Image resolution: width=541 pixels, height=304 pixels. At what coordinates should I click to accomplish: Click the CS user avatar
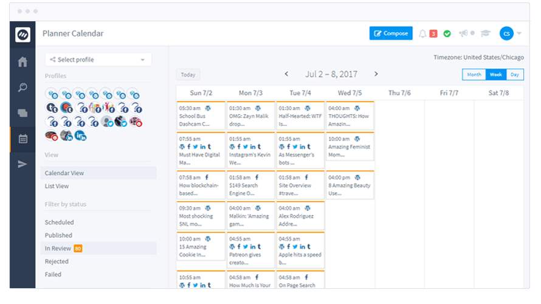click(506, 33)
